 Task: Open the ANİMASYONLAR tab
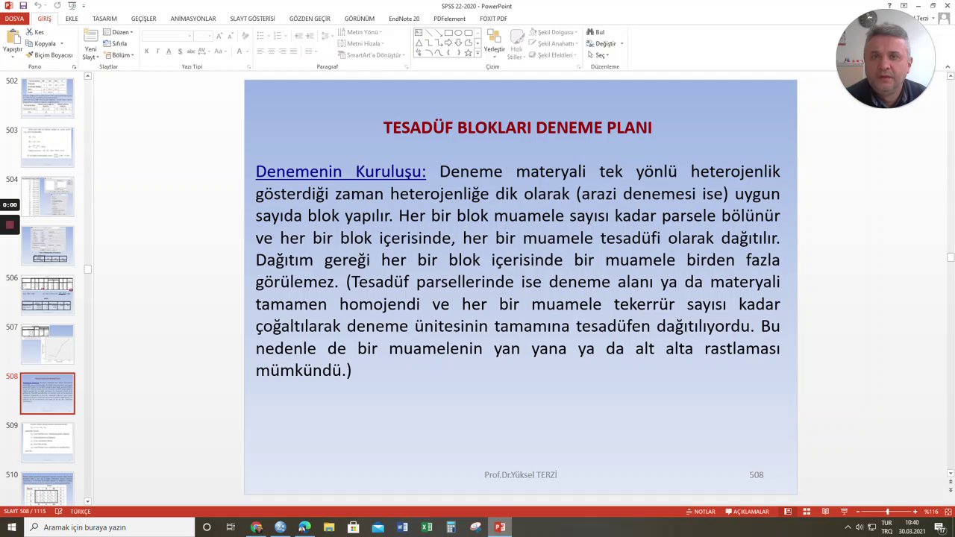pos(193,19)
